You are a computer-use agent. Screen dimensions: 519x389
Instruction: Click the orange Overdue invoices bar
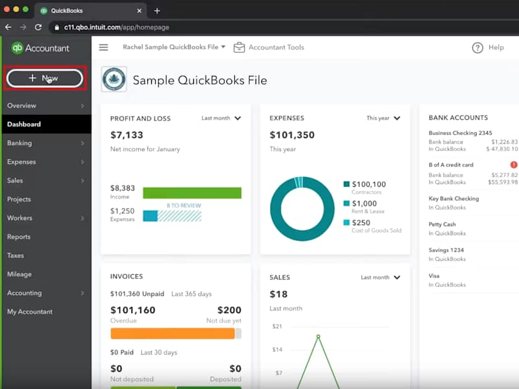coord(173,333)
